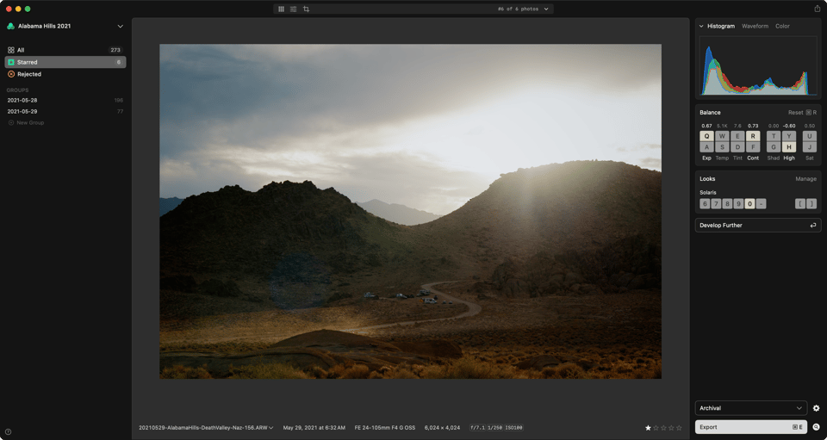Raise temperature with the W key
Viewport: 827px width, 440px height.
click(722, 136)
